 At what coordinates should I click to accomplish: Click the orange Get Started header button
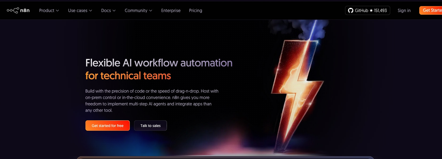click(431, 10)
